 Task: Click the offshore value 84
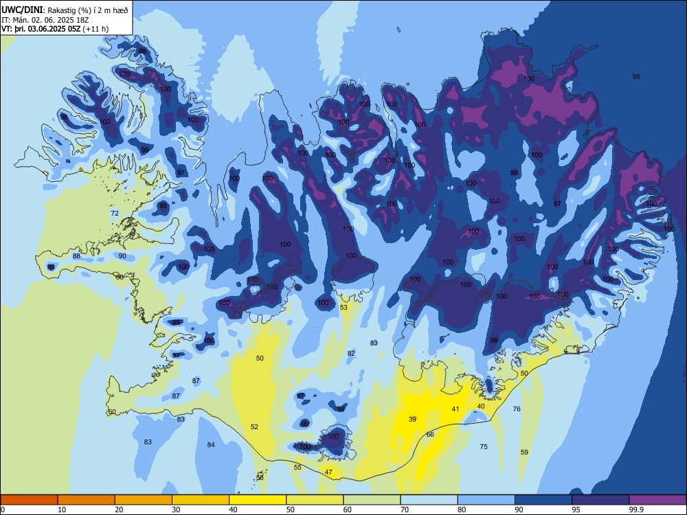pos(211,444)
